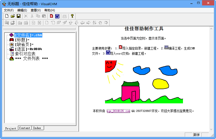This screenshot has height=139, width=216.
Task: Open the 编辑(E) menu
Action: click(22, 10)
